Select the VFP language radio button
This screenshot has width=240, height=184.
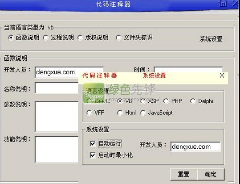(x=89, y=113)
